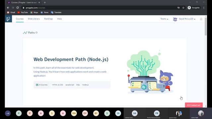
Task: Select the PR participant tile
Action: pyautogui.click(x=157, y=113)
